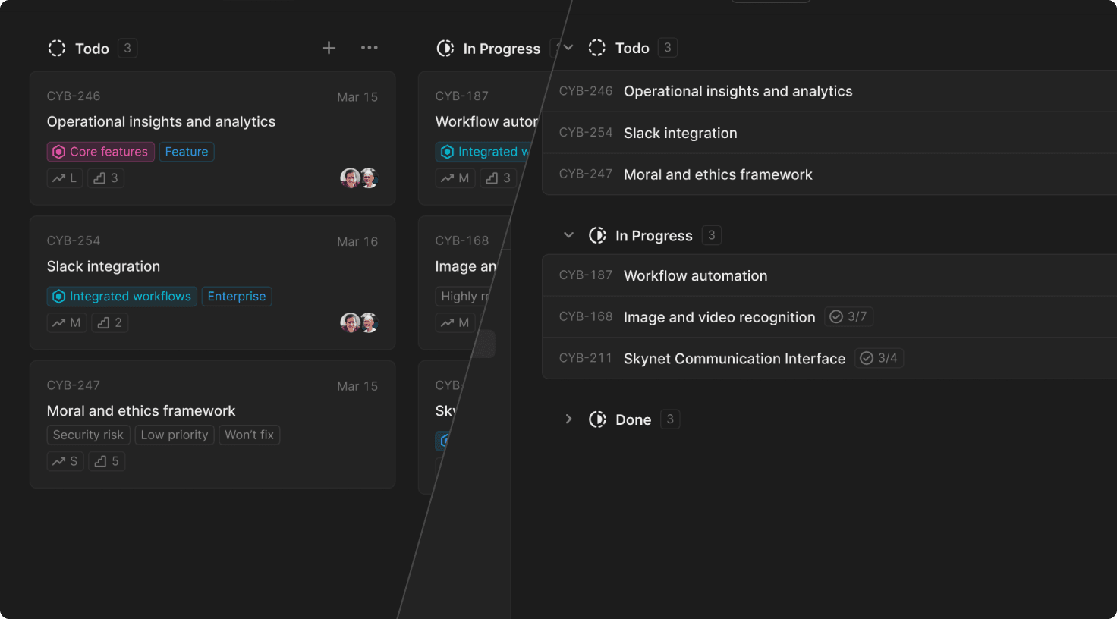The image size is (1117, 619).
Task: Open Slack integration row in list view
Action: click(x=680, y=134)
